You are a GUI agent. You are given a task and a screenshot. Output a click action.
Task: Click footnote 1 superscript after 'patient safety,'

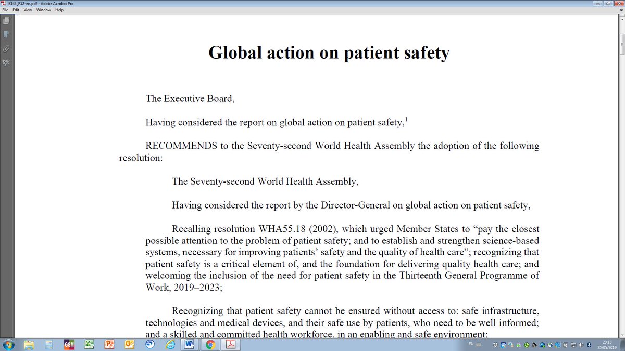[406, 120]
